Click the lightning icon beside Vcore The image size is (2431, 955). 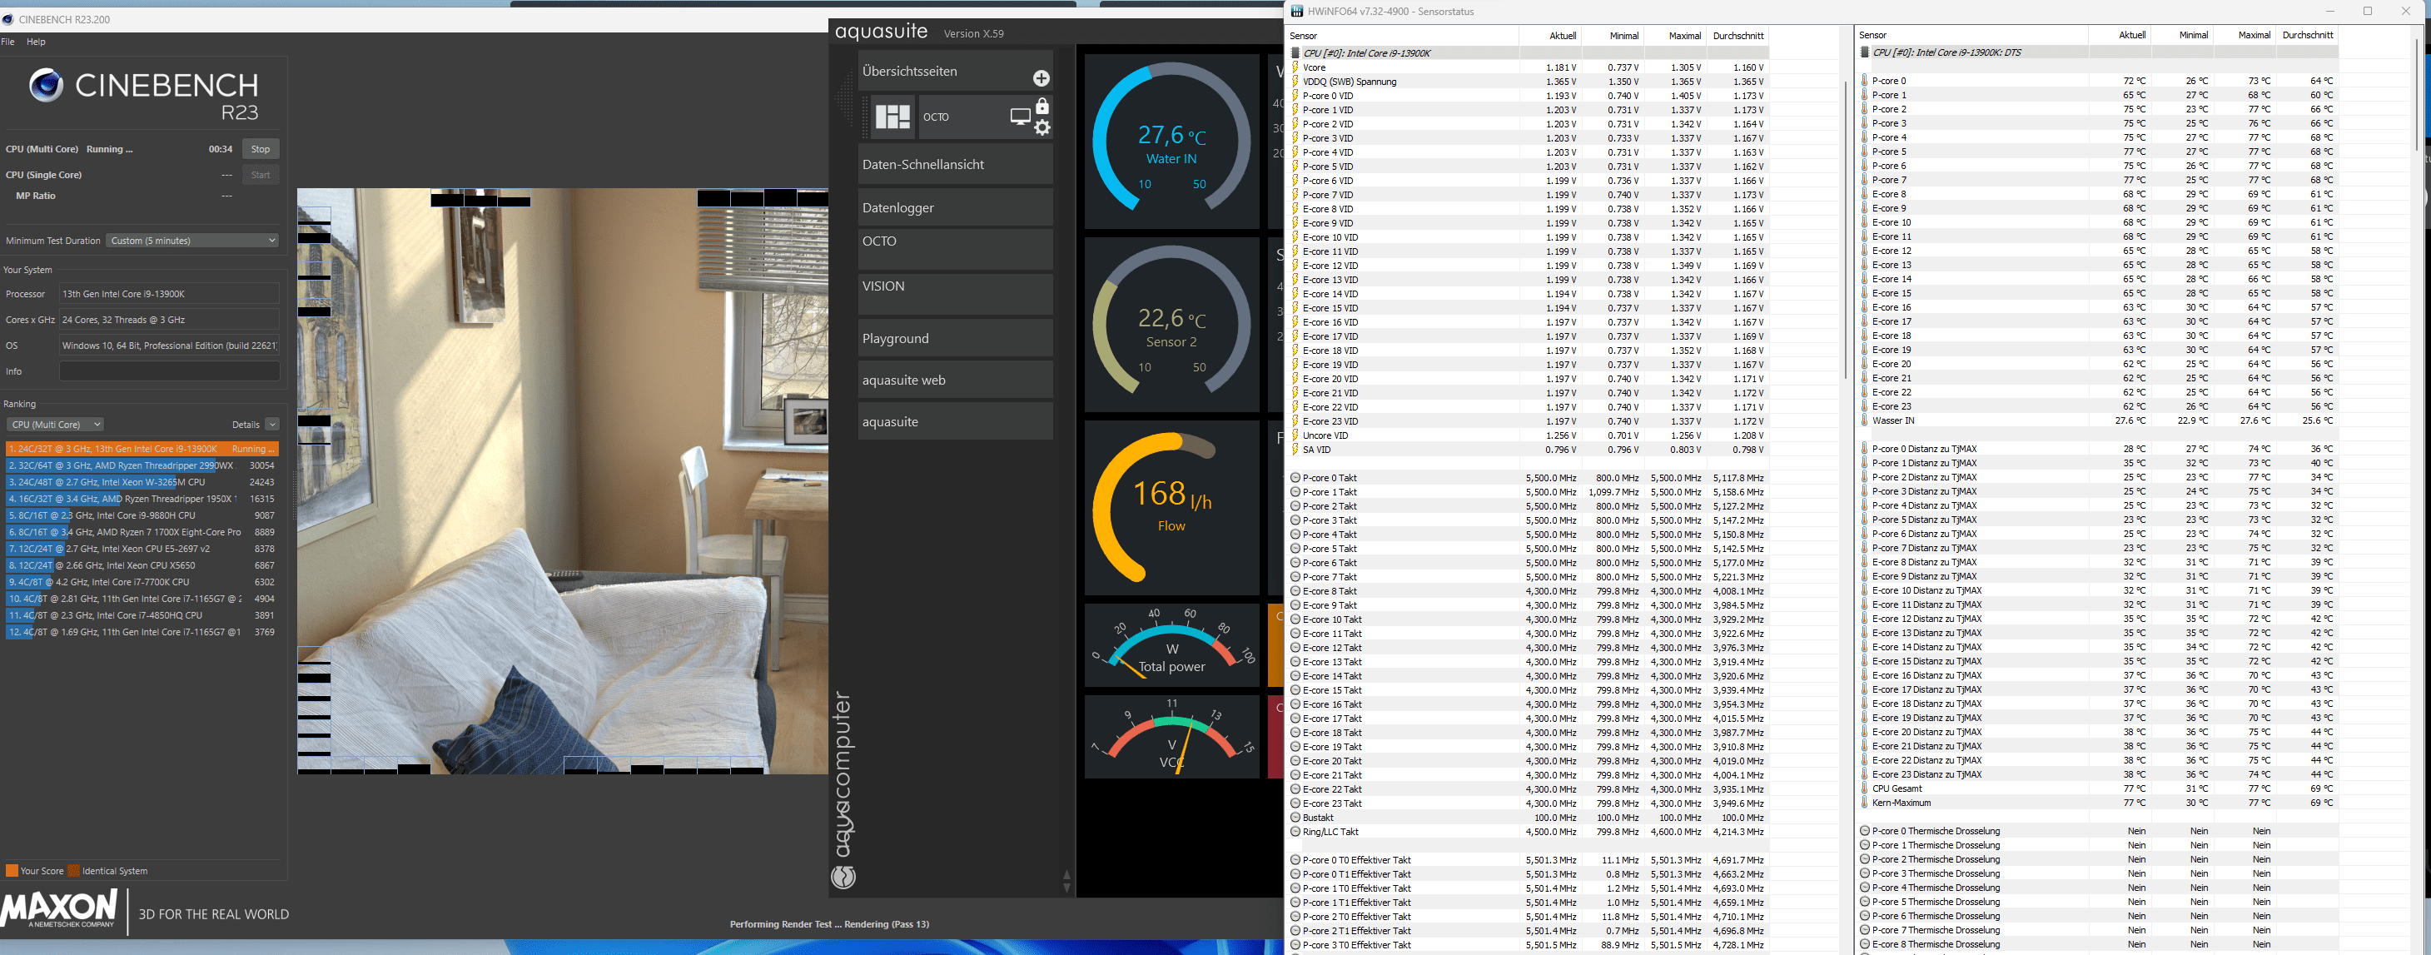point(1295,67)
